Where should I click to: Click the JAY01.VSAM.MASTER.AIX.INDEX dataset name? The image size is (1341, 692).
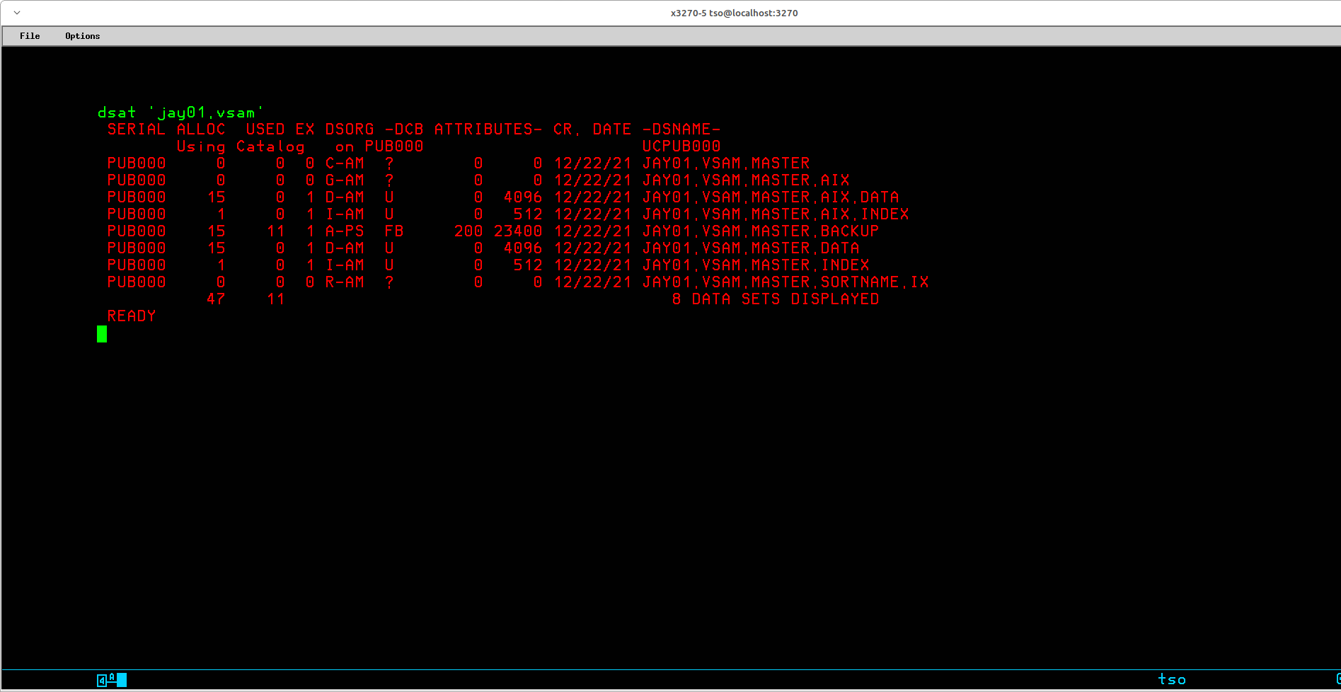click(775, 214)
